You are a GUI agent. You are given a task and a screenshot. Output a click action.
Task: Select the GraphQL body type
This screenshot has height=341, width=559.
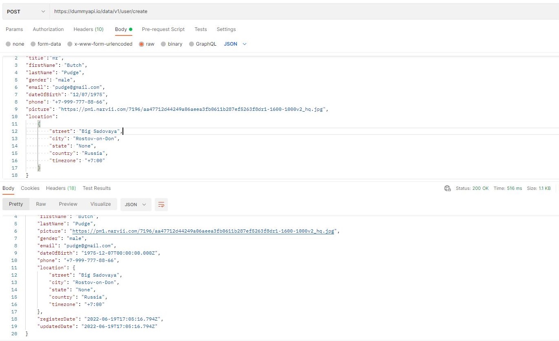pyautogui.click(x=203, y=44)
